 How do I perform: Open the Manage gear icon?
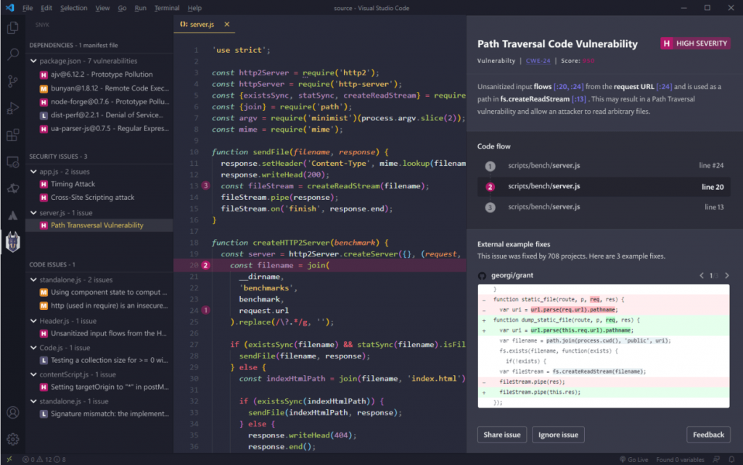point(13,439)
